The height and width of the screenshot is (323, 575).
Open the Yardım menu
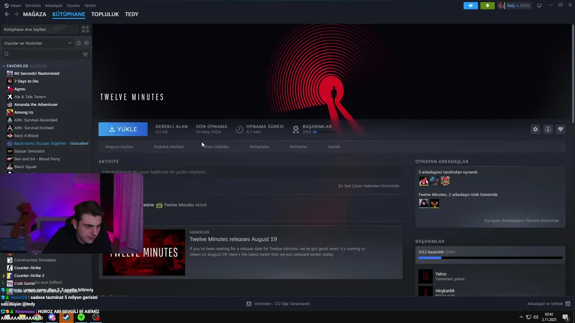[90, 5]
